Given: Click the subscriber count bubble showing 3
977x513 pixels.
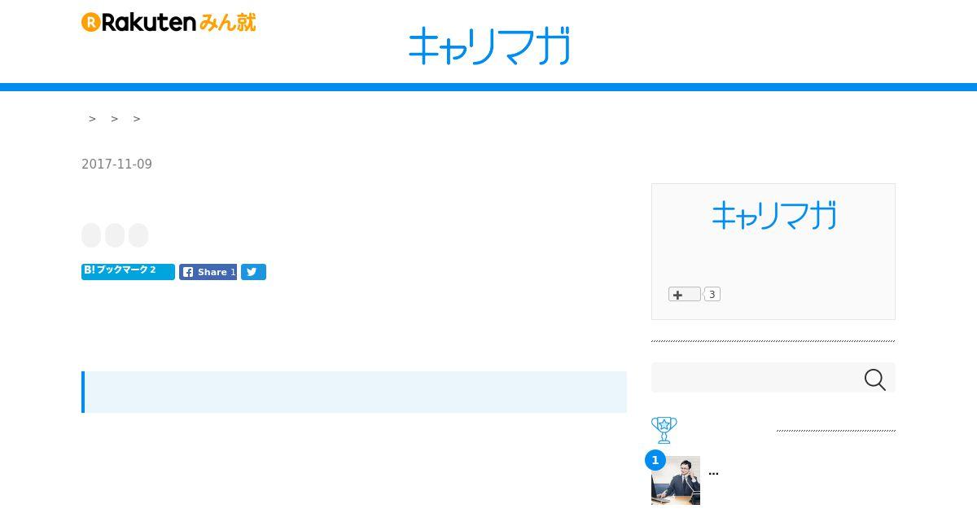Looking at the screenshot, I should [x=712, y=294].
